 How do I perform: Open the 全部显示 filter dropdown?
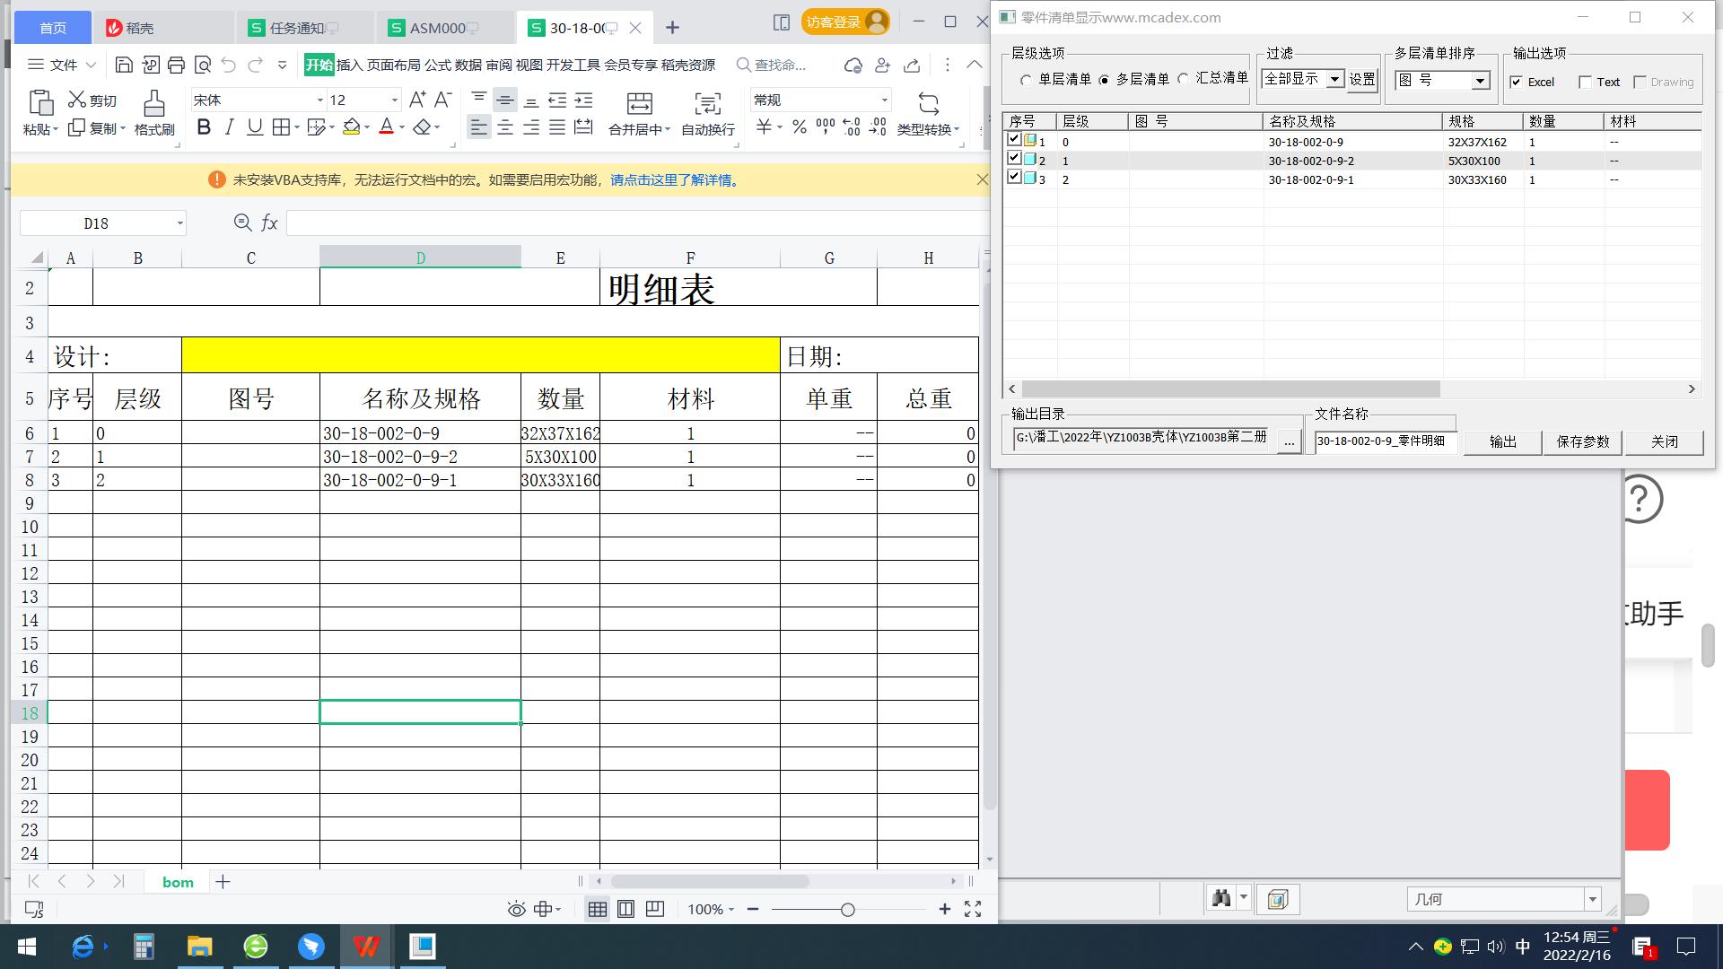point(1334,80)
